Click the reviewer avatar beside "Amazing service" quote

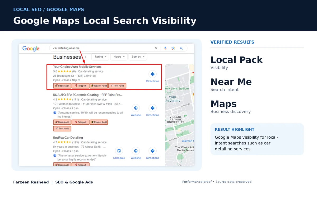55,112
